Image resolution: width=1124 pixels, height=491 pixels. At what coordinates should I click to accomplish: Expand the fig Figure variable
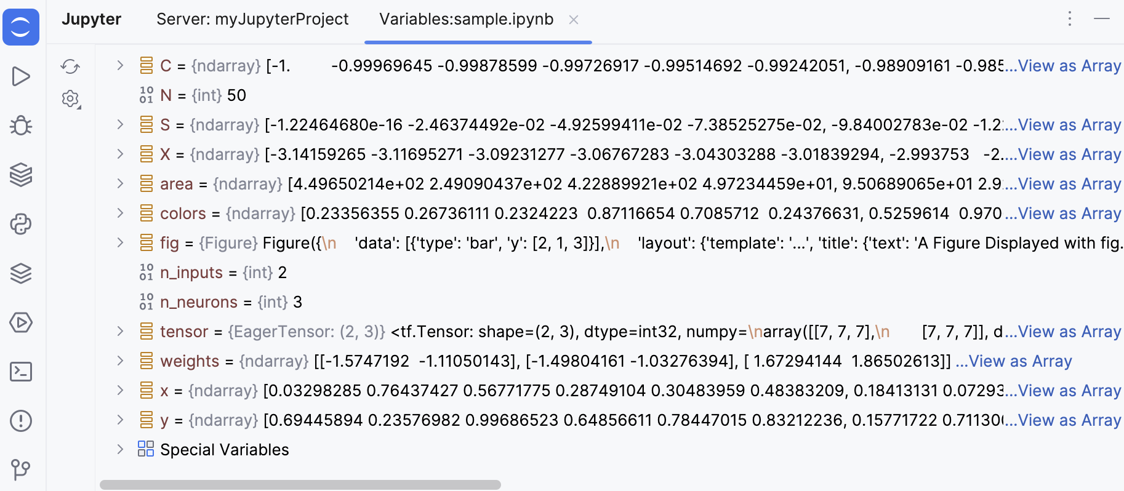[x=121, y=242]
